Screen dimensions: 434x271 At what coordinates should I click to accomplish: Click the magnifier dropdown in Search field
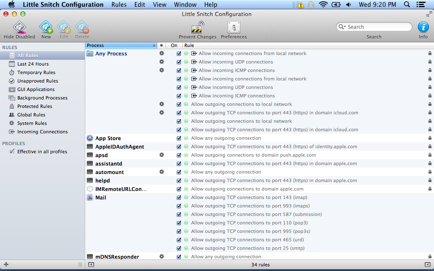[x=342, y=27]
